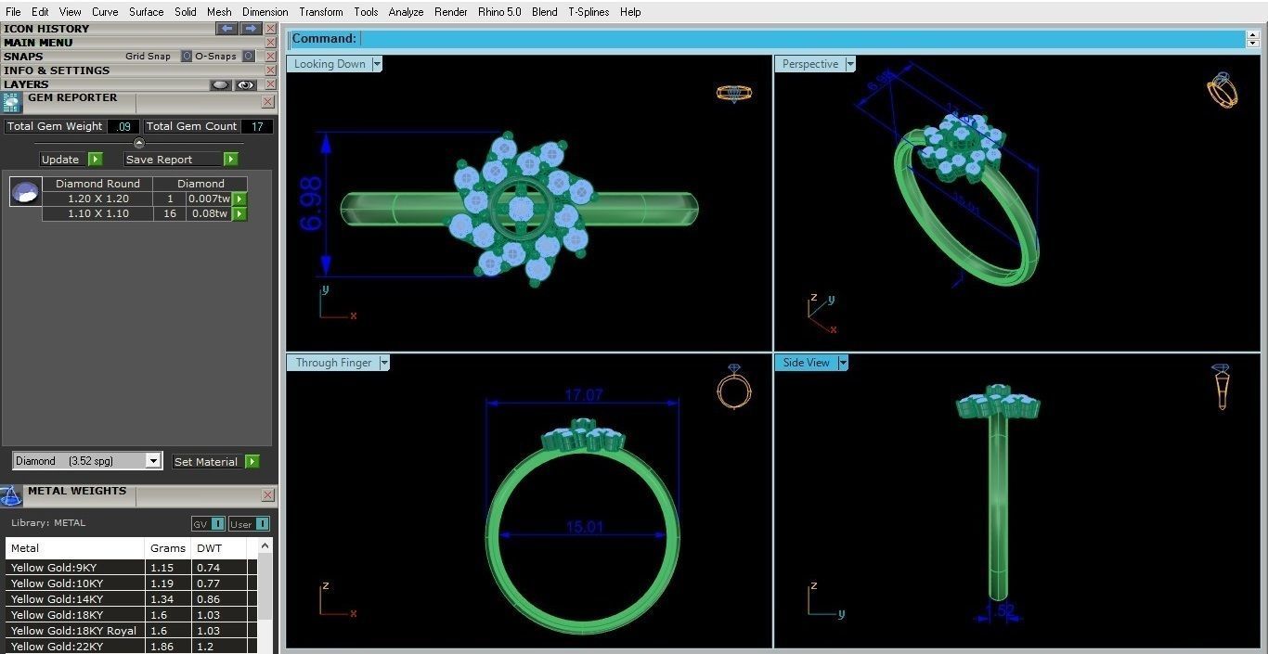Go back in Icon History
This screenshot has height=654, width=1268.
tap(226, 29)
